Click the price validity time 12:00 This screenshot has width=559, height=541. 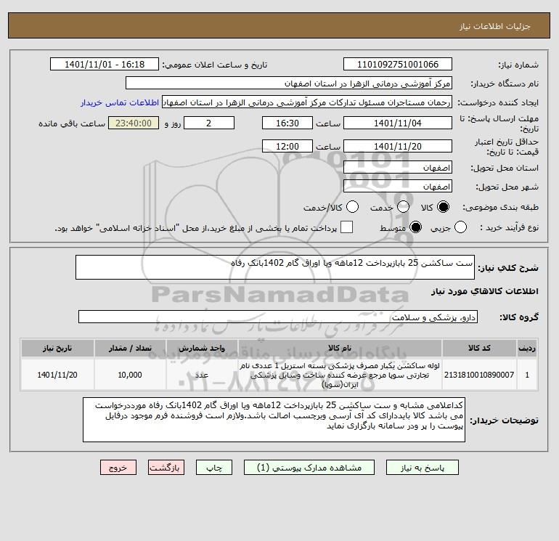(287, 146)
